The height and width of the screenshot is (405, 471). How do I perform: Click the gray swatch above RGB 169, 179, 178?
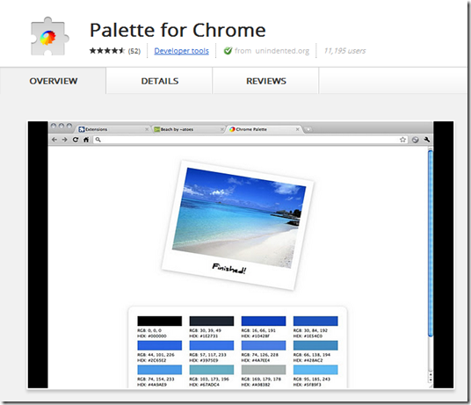coord(264,370)
